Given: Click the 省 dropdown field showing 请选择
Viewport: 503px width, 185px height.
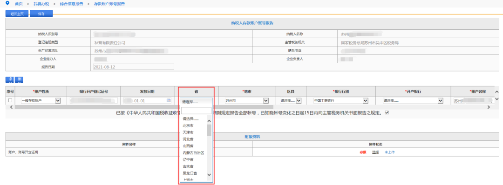Looking at the screenshot, I should 197,102.
